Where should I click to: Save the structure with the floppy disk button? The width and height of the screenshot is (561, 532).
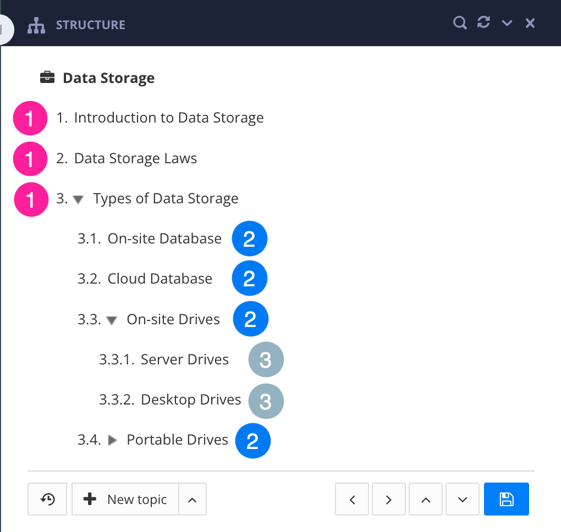pyautogui.click(x=506, y=499)
